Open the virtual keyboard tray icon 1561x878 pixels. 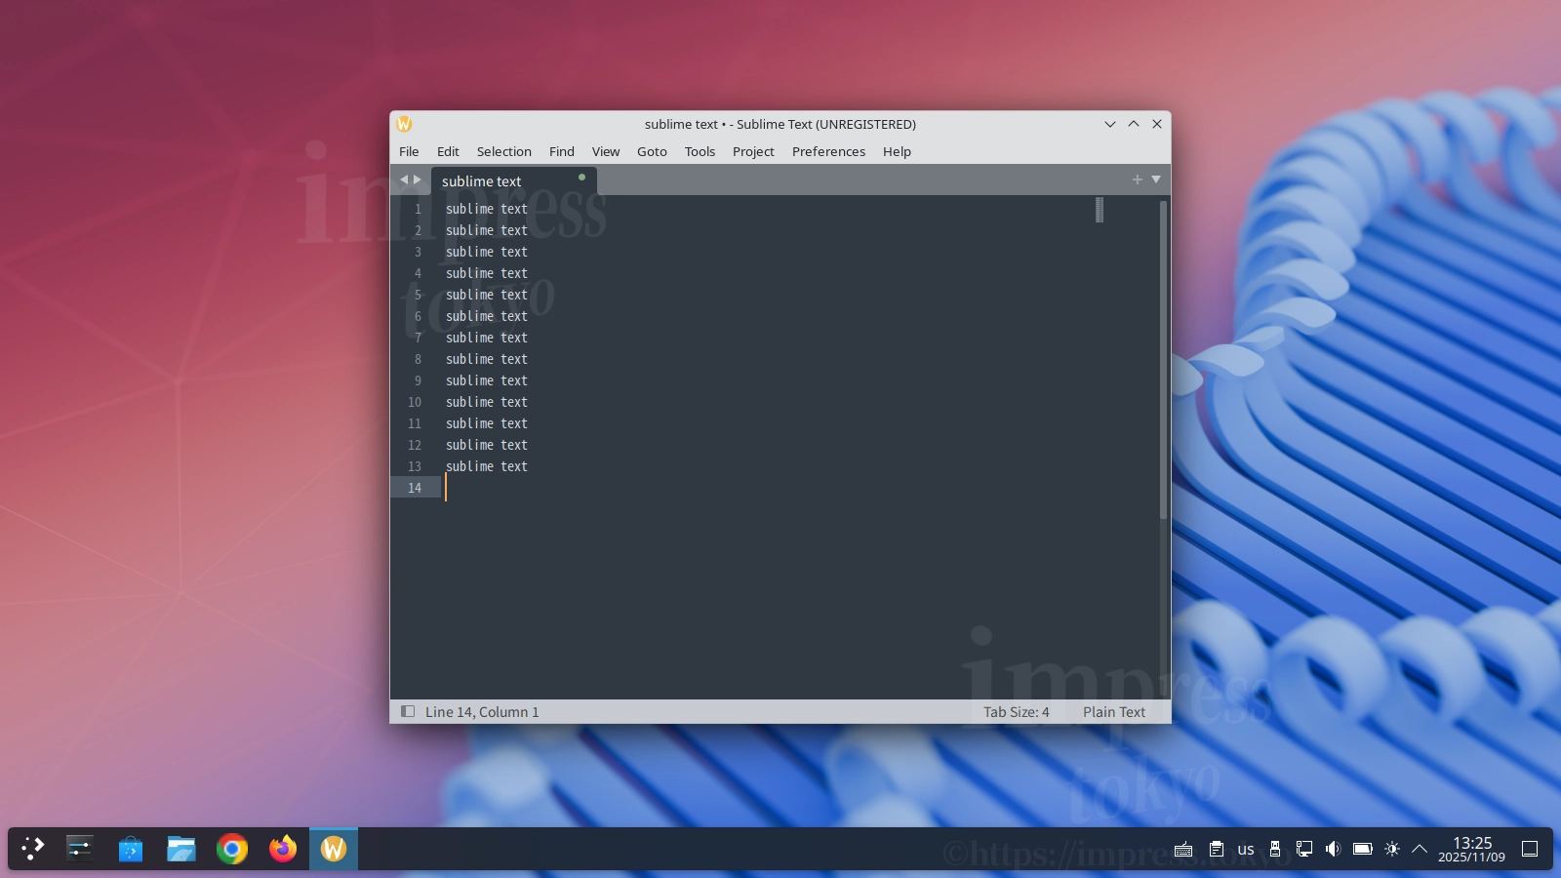[x=1183, y=849]
